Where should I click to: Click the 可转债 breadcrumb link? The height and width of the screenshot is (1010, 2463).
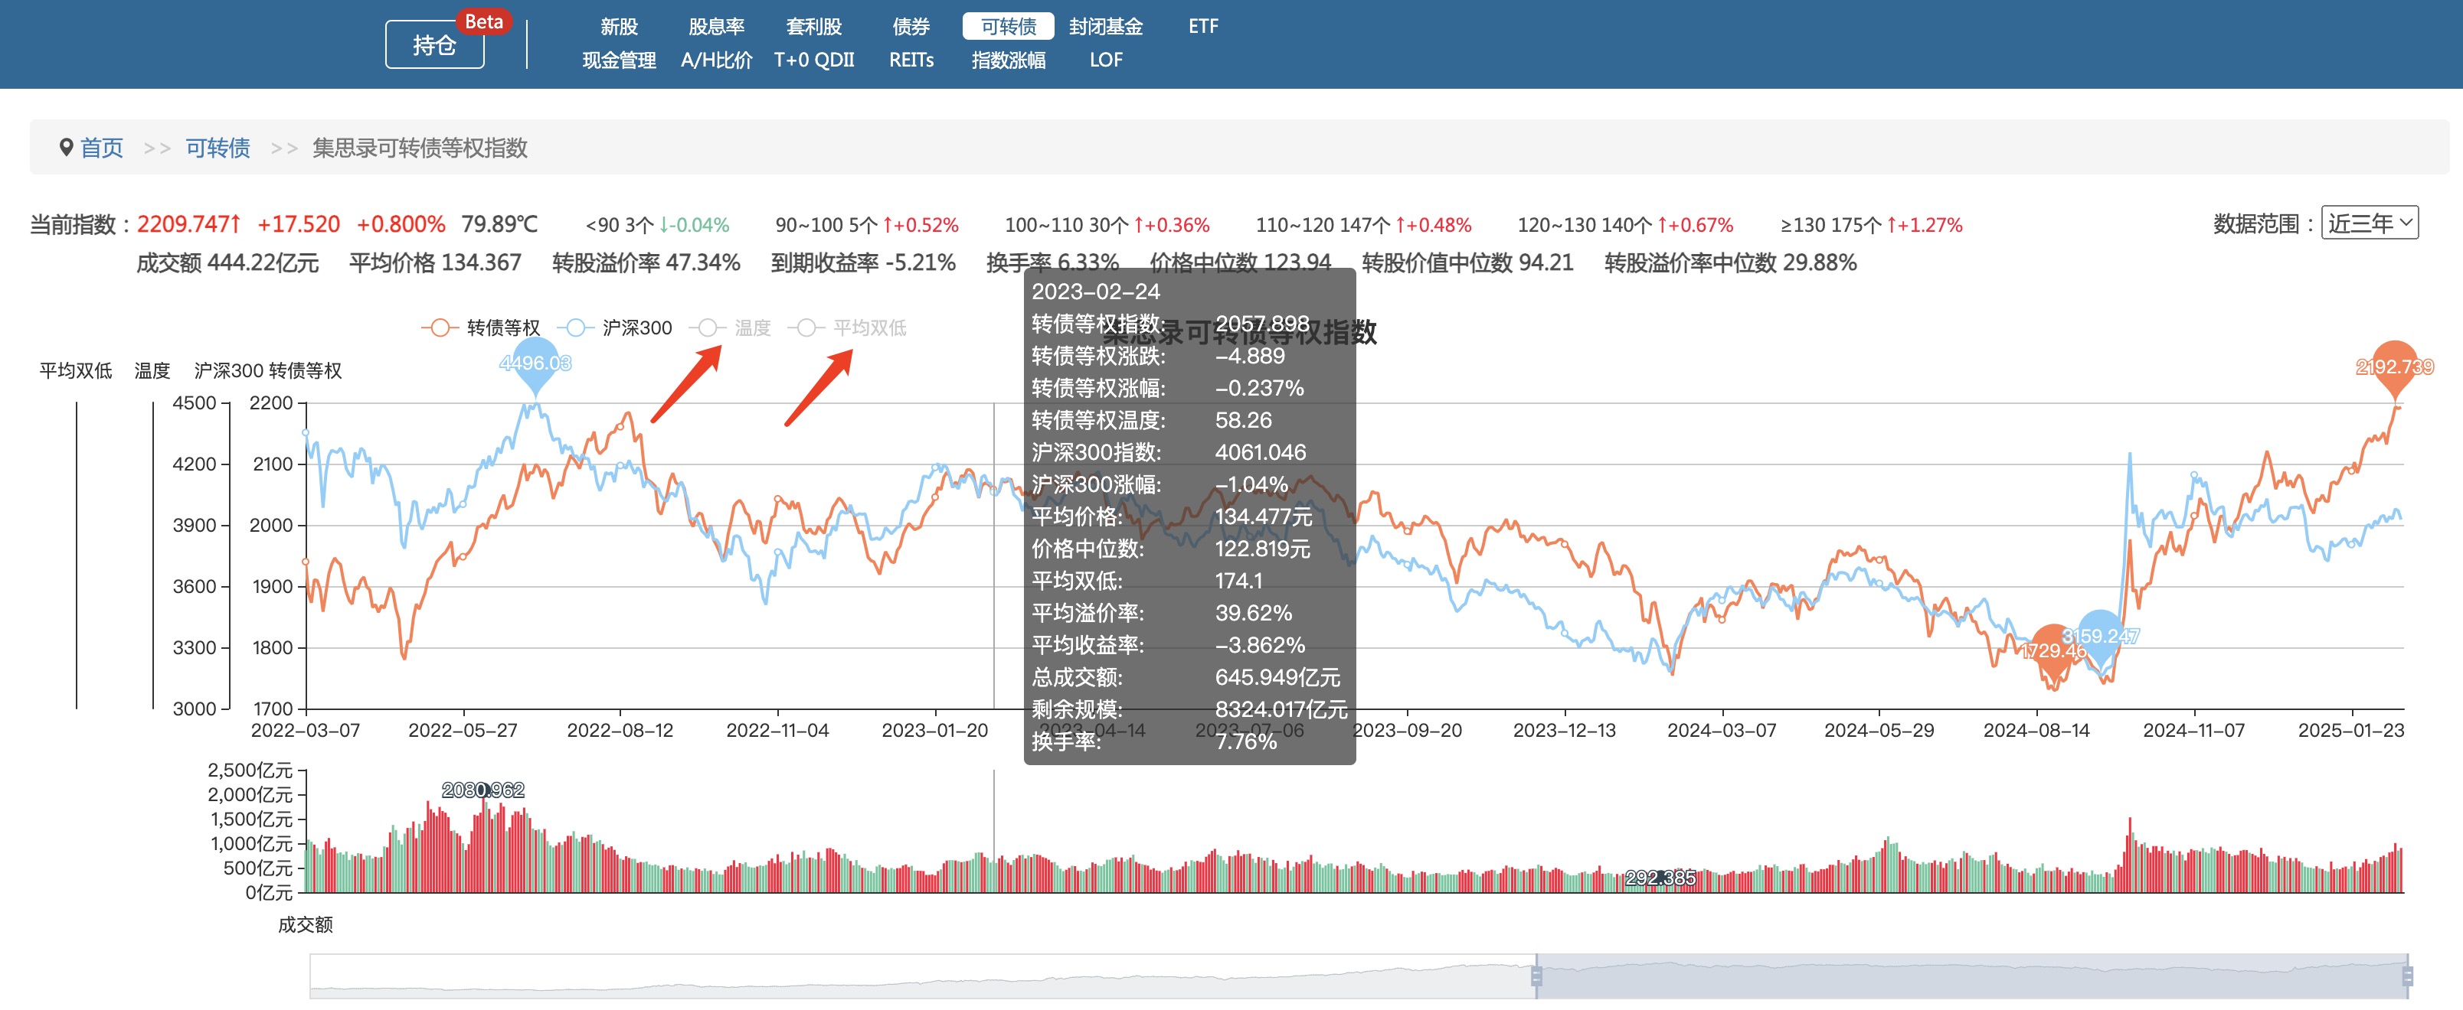pyautogui.click(x=217, y=147)
